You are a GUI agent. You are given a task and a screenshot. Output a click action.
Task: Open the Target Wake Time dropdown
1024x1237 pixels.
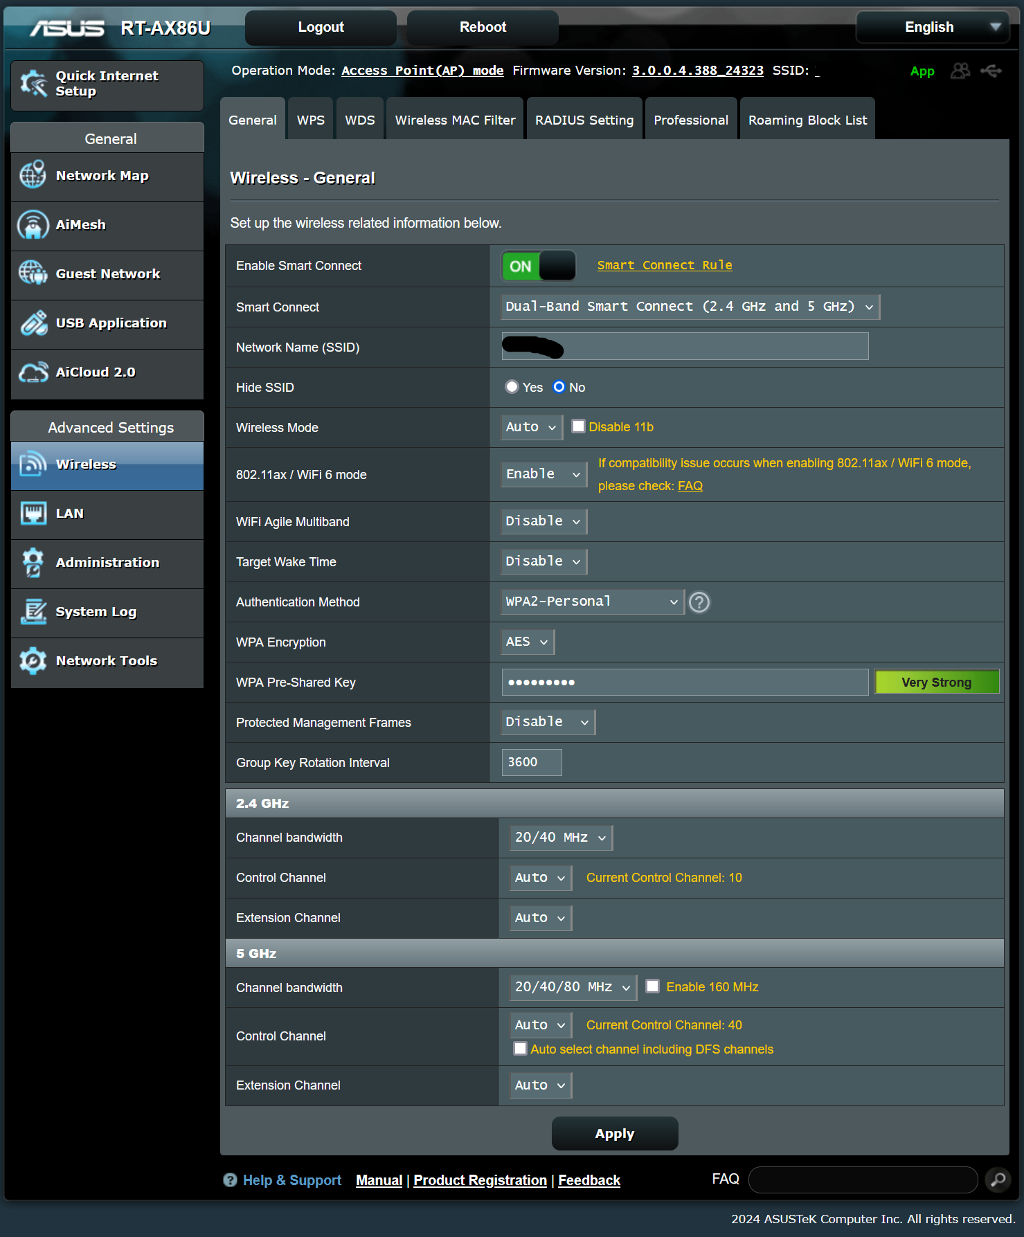(x=544, y=561)
